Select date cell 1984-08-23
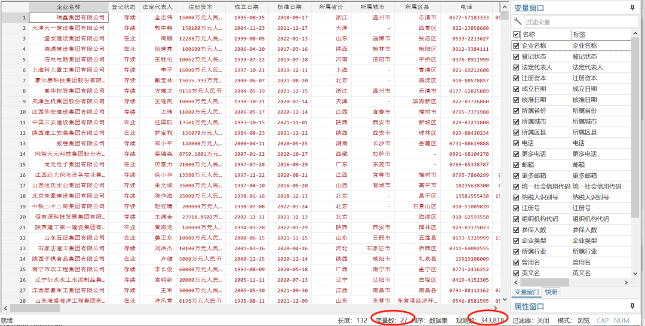This screenshot has height=326, width=645. (247, 133)
